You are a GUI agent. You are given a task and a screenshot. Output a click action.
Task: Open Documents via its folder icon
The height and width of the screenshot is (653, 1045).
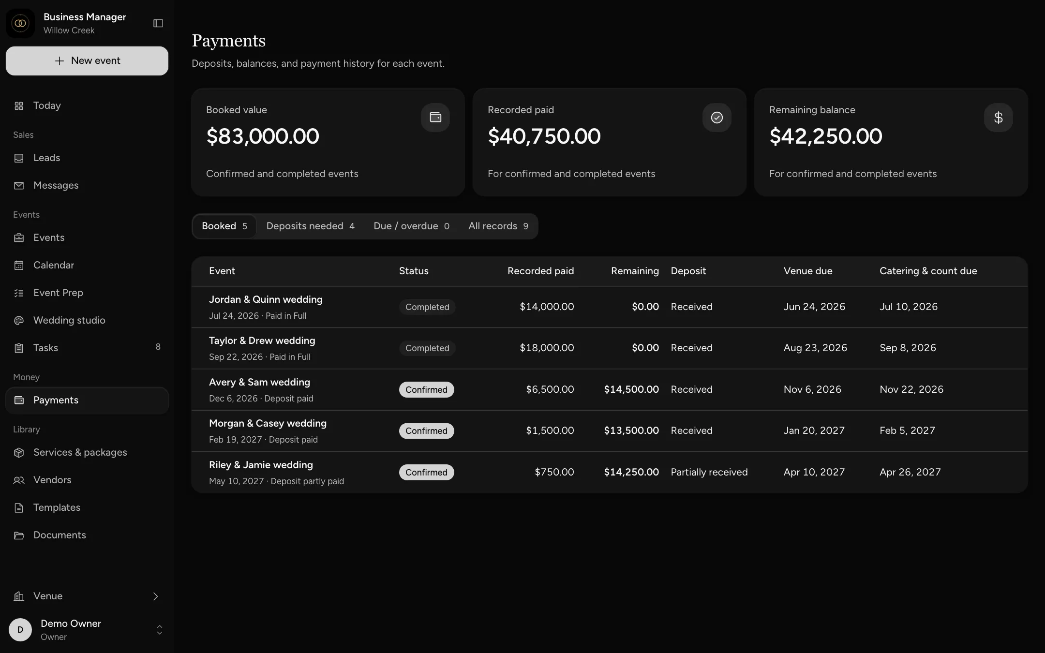point(19,535)
